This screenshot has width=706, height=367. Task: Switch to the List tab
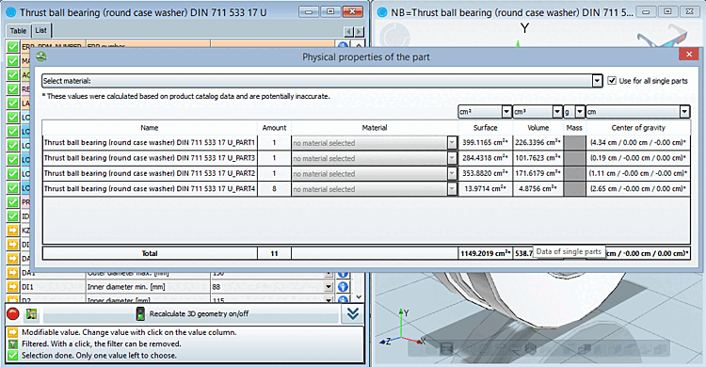click(x=41, y=30)
